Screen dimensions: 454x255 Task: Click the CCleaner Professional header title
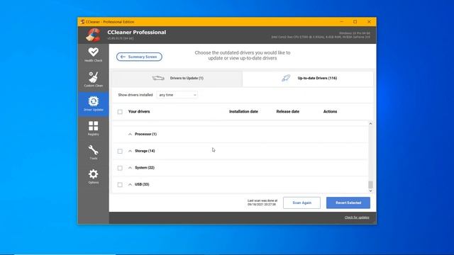[137, 33]
